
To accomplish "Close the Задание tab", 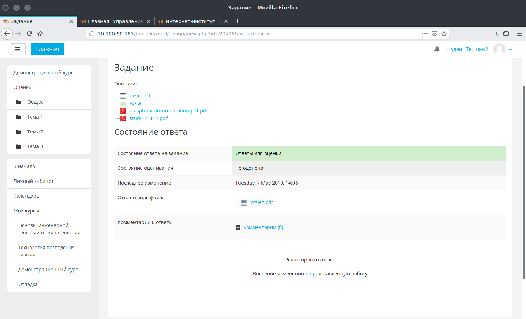I will click(71, 21).
